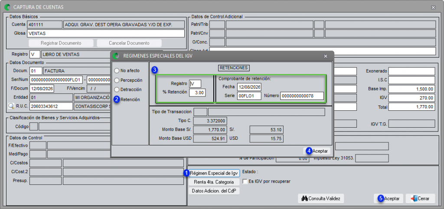Click the Glosa field containing VENTAS
This screenshot has height=209, width=444.
pyautogui.click(x=106, y=34)
